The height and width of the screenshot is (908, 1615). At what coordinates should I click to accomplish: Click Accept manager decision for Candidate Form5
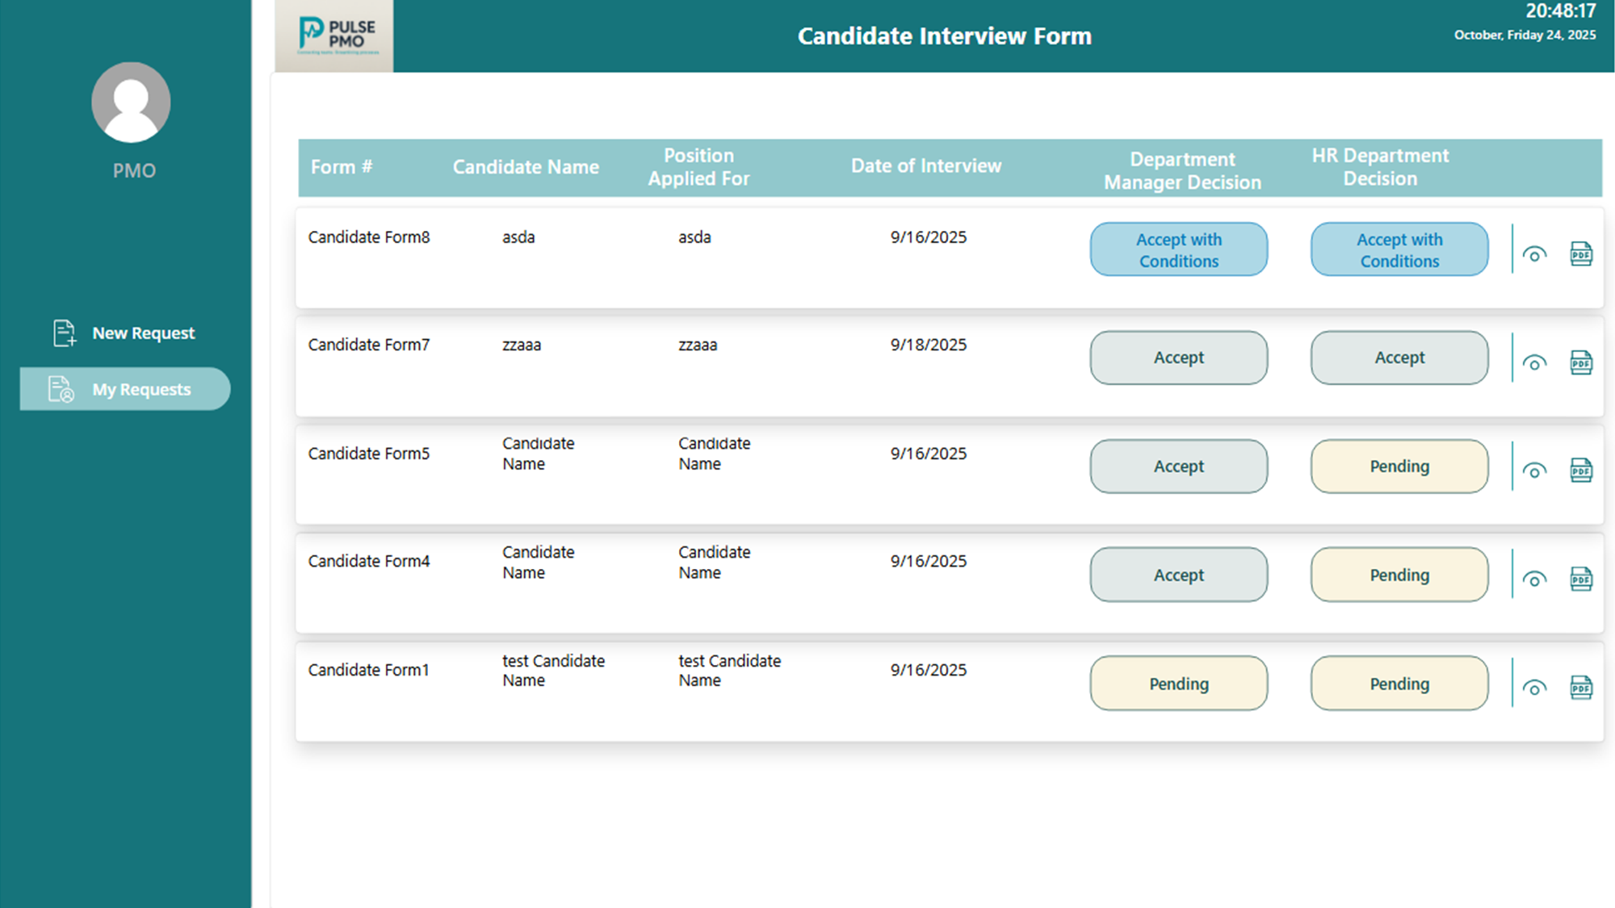tap(1178, 467)
